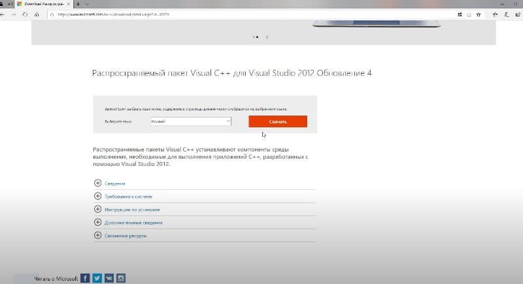Image resolution: width=523 pixels, height=284 pixels.
Task: Show tab previews chevron next to new tab
Action: click(87, 4)
